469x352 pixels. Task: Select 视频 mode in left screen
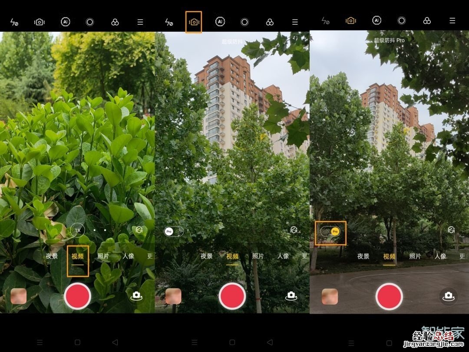[x=77, y=256]
